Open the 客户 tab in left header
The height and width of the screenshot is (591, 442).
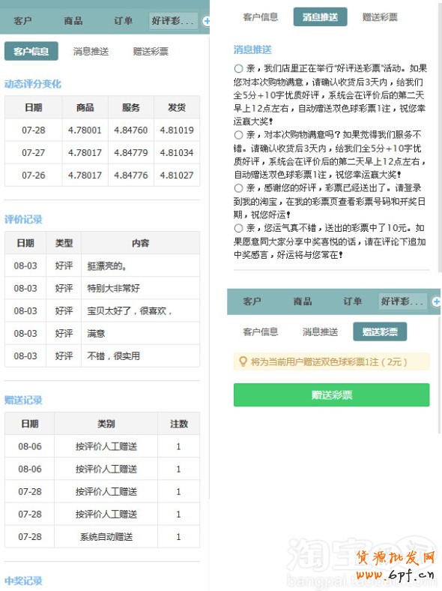coord(22,21)
